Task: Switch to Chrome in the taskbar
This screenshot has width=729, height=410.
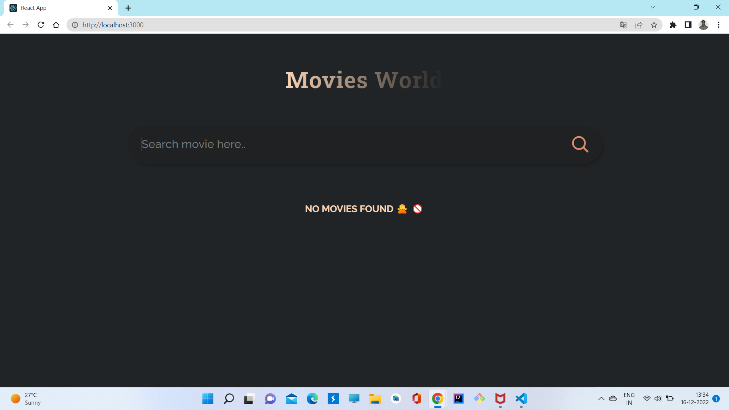Action: (437, 399)
